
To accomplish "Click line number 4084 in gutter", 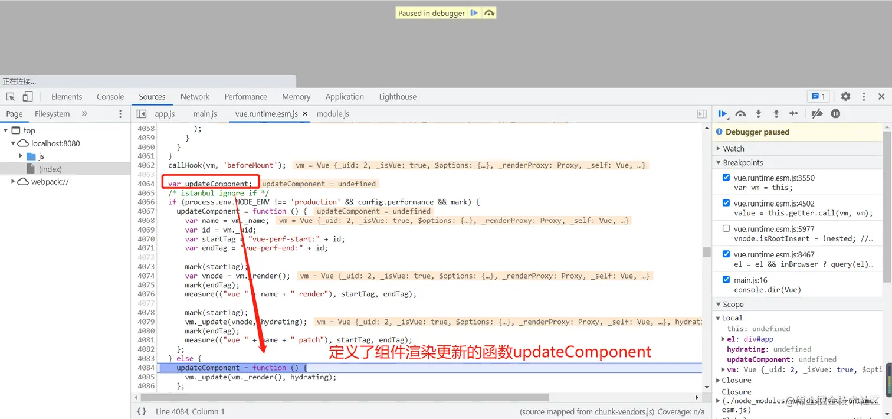I will tap(146, 368).
